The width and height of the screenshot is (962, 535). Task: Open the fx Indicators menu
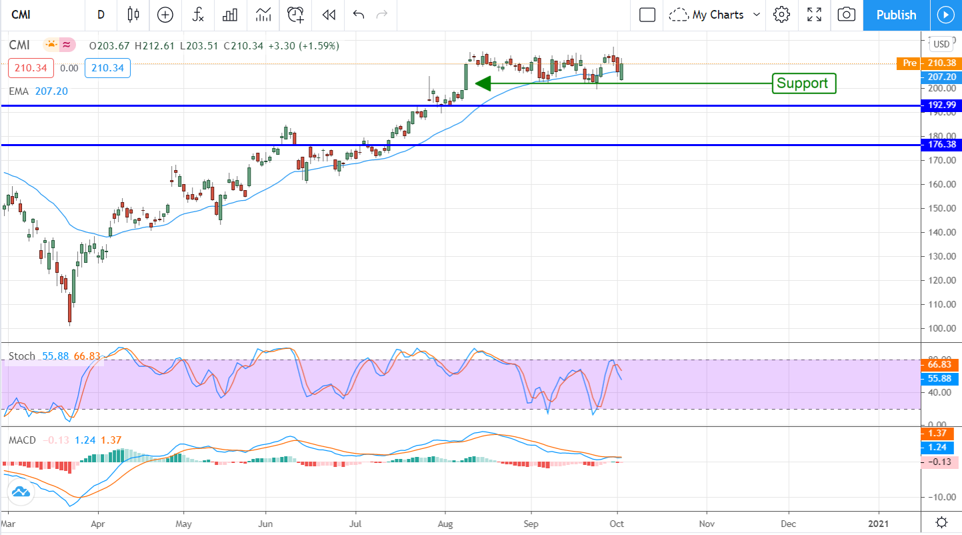click(198, 15)
